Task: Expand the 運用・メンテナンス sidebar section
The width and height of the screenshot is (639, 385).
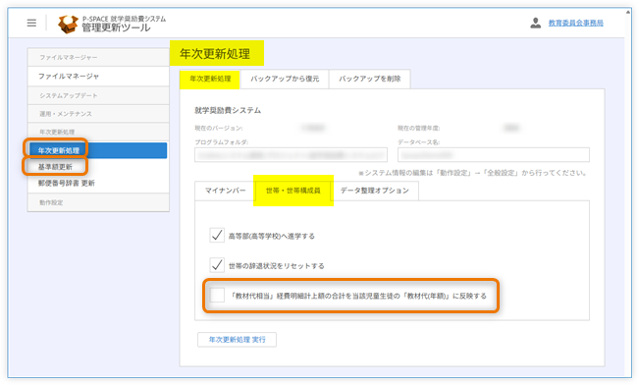Action: (98, 114)
